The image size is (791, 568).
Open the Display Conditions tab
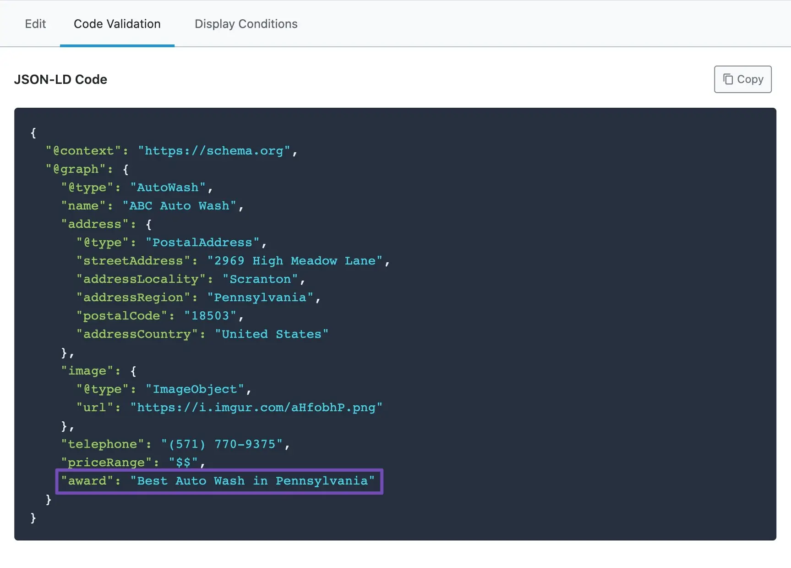[x=245, y=24]
